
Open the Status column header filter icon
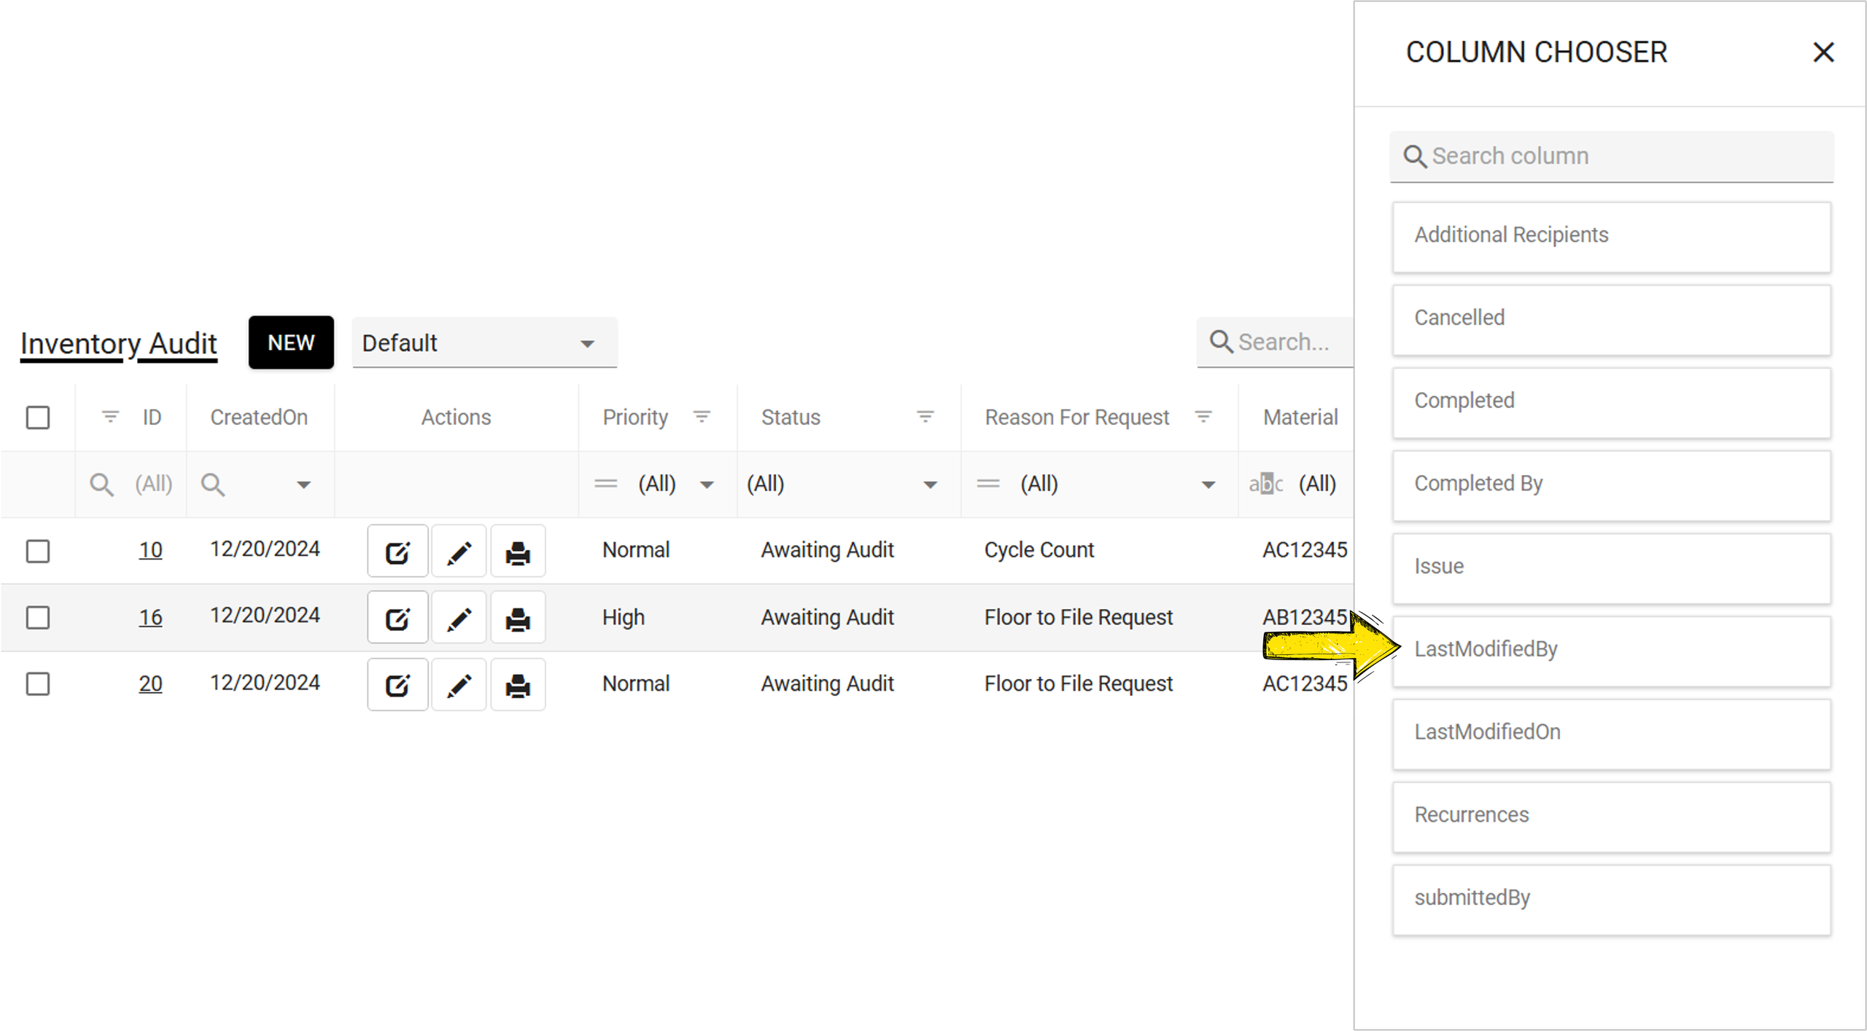pyautogui.click(x=925, y=417)
